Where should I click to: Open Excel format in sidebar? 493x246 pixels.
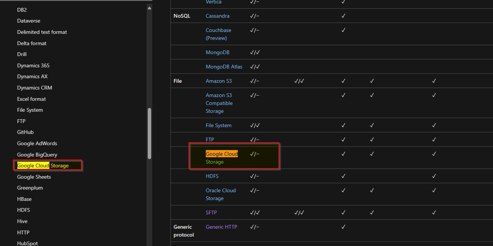click(x=31, y=99)
